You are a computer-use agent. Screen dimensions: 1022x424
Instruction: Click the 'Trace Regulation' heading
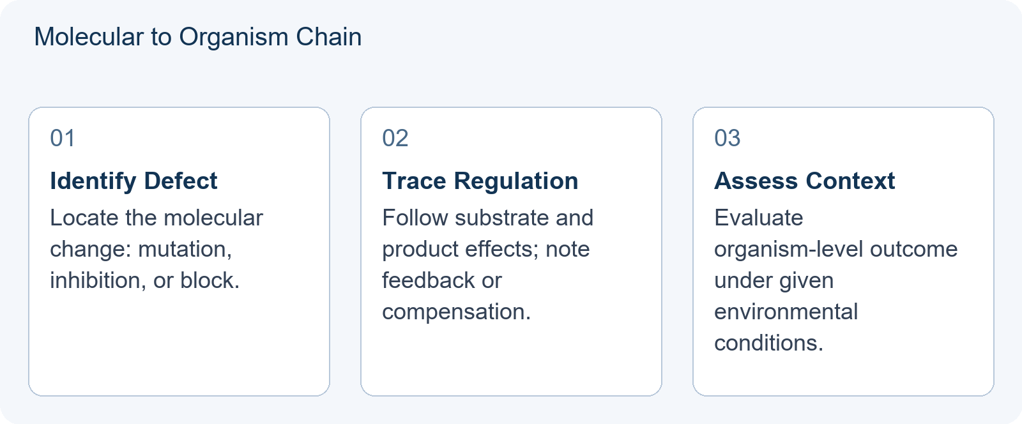tap(480, 181)
